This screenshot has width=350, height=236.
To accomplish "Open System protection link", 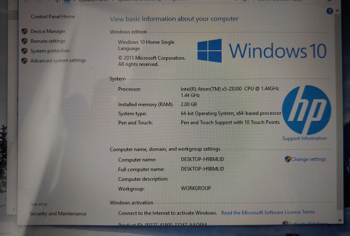I will pos(50,51).
